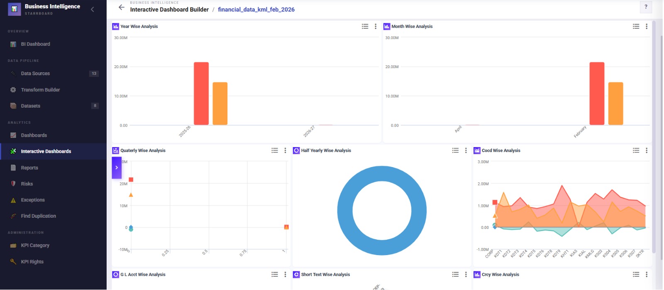Open options menu of Cocd Wise Analysis
Screen dimensions: 664x290
[647, 150]
